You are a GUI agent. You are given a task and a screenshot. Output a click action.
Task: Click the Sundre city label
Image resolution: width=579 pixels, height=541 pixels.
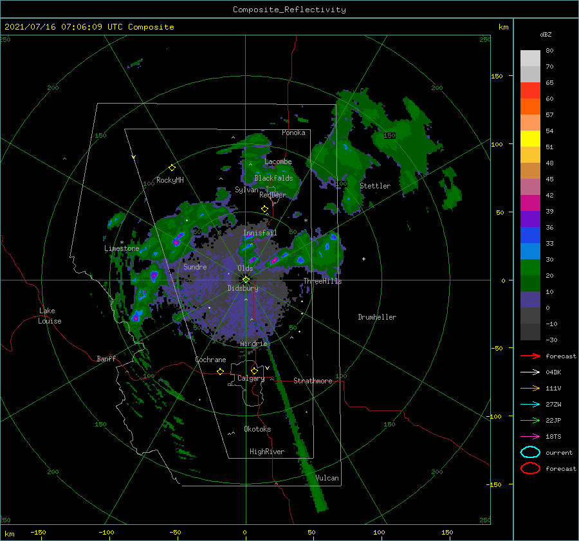coord(195,266)
